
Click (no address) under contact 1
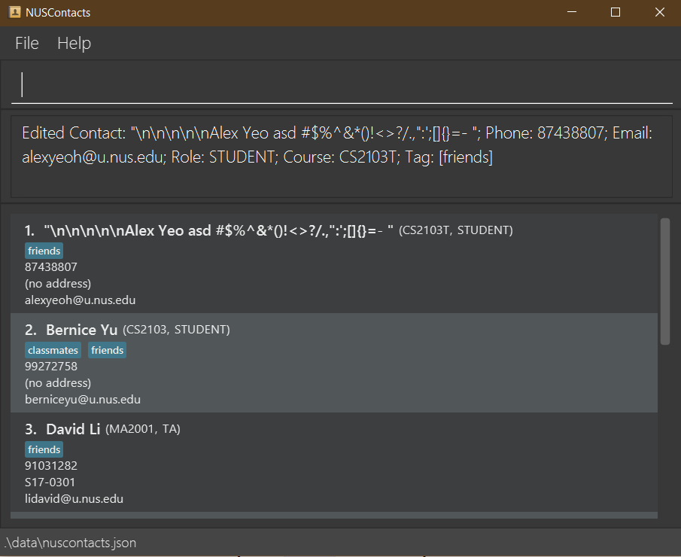pos(58,284)
